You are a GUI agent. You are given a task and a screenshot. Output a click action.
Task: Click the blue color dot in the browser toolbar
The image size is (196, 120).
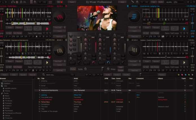coord(186,75)
